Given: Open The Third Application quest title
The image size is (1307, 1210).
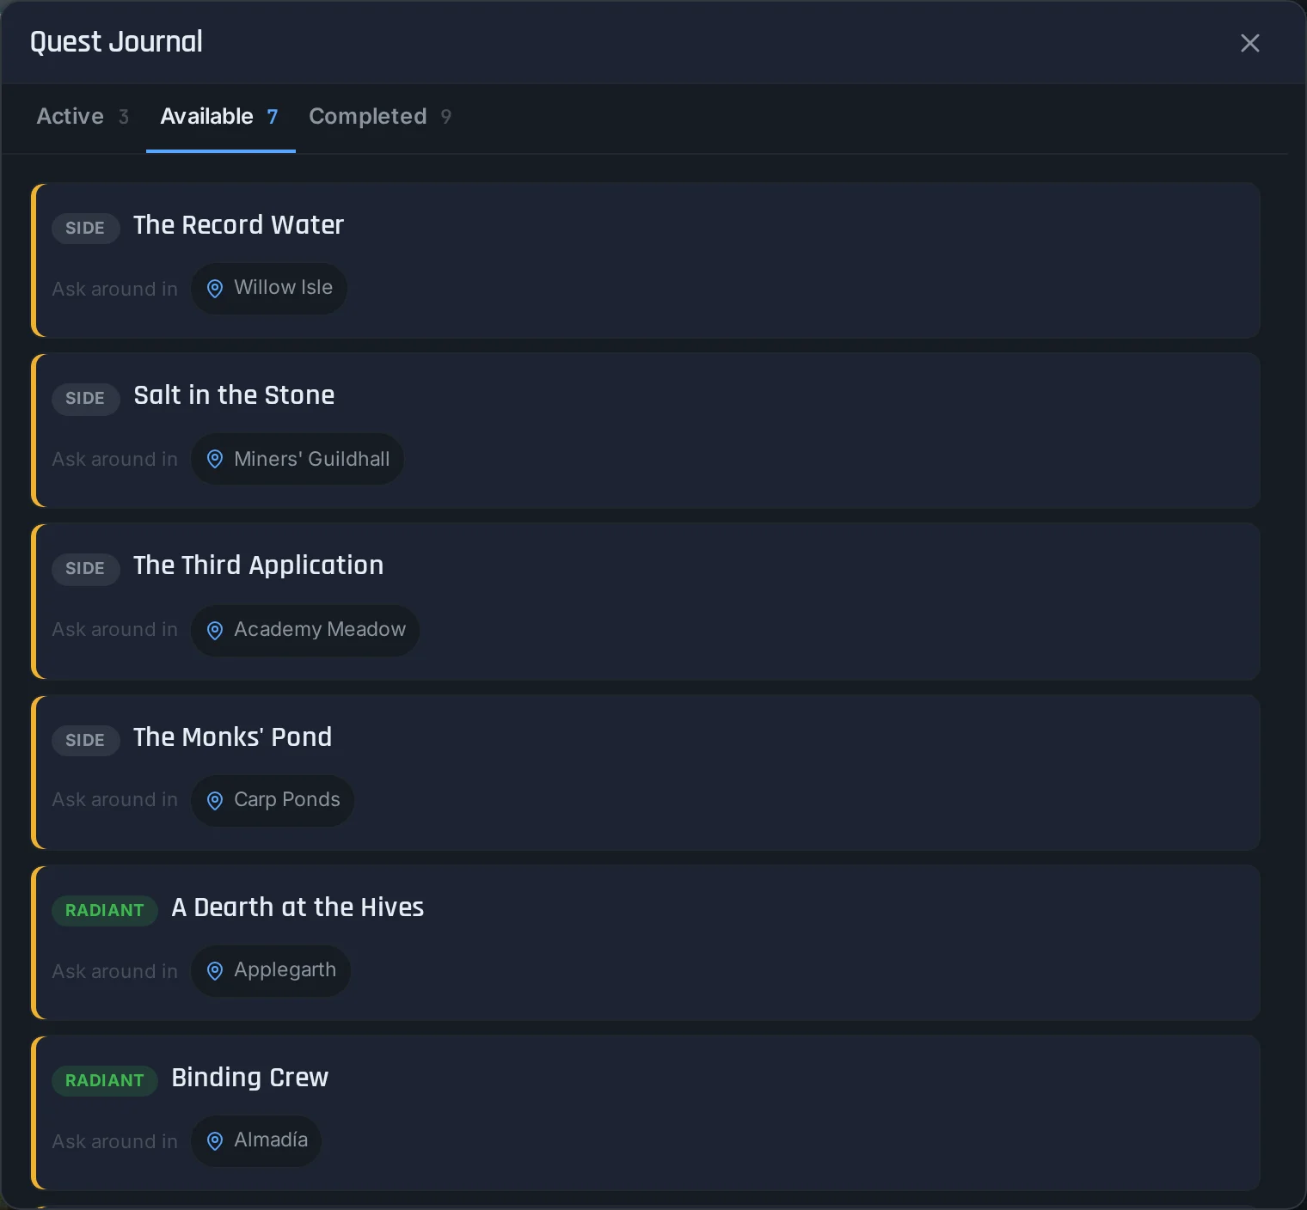Looking at the screenshot, I should pyautogui.click(x=258, y=565).
